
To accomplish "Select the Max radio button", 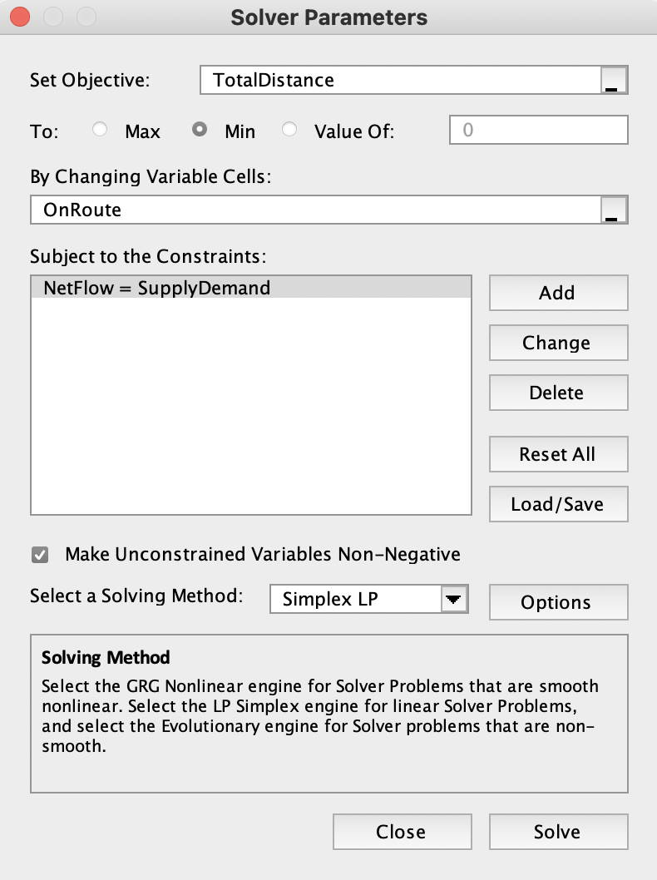I will click(100, 130).
